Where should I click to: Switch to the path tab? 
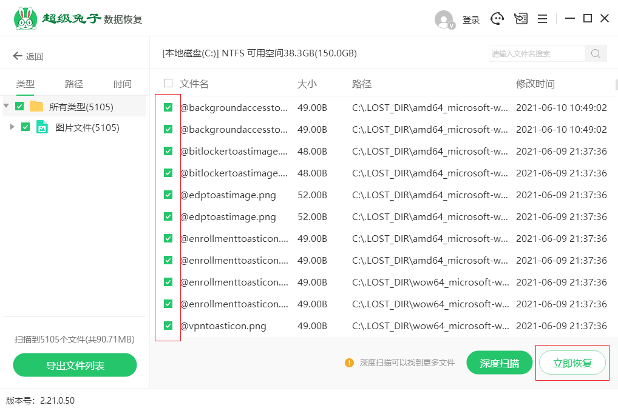click(x=74, y=84)
